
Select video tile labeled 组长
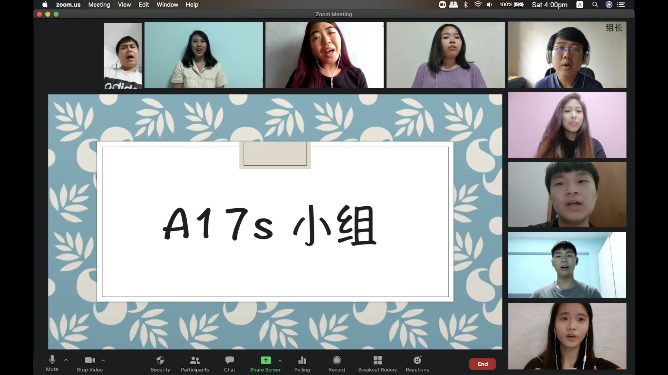(x=567, y=55)
